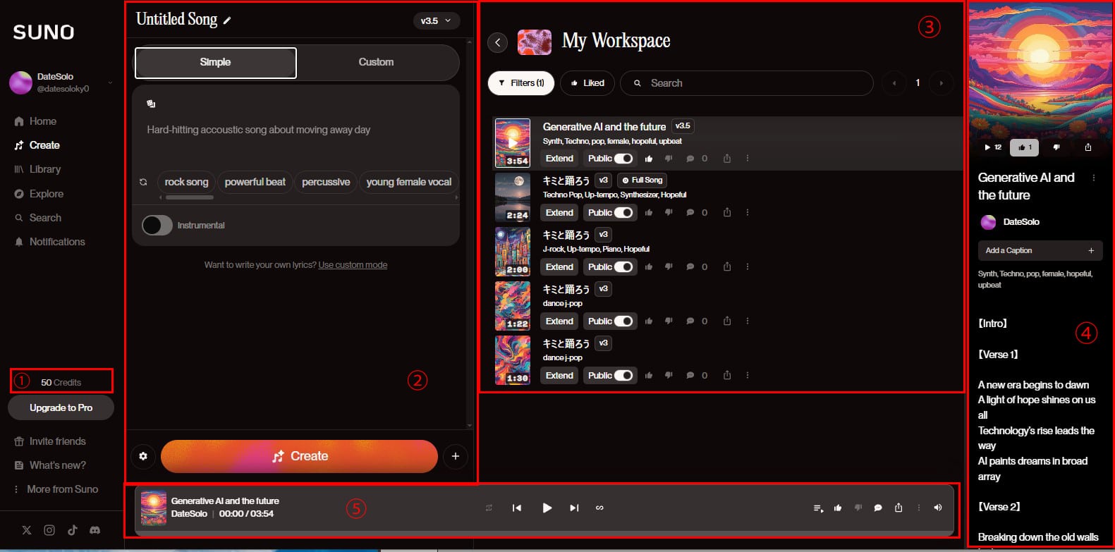Open Suno's TikTok icon

72,530
